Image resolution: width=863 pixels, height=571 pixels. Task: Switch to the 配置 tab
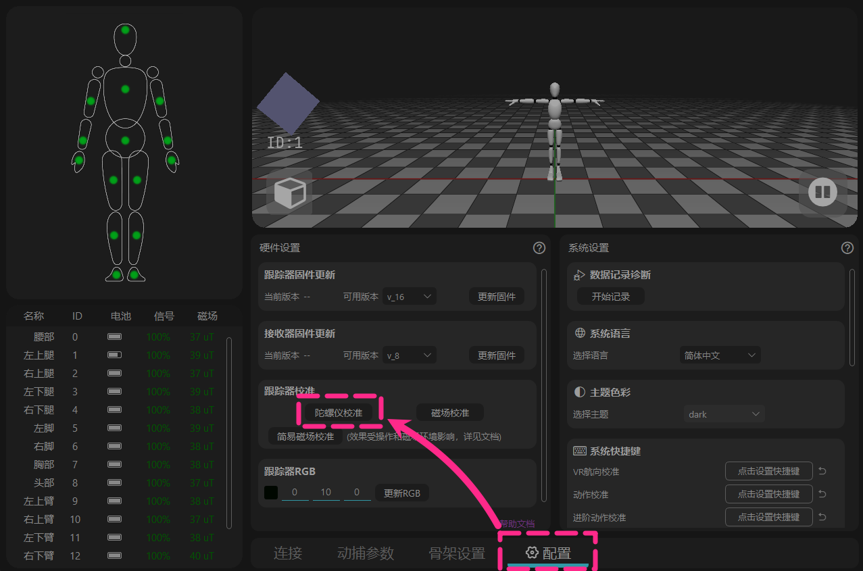pyautogui.click(x=548, y=553)
